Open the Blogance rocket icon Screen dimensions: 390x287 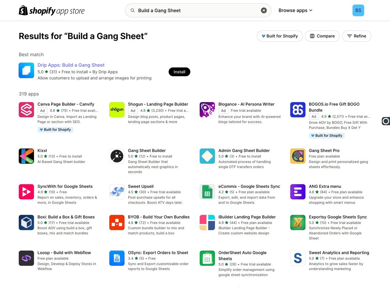(x=207, y=110)
